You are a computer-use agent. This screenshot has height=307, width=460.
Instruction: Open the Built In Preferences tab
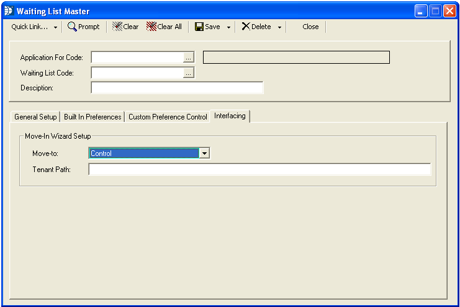pyautogui.click(x=92, y=117)
